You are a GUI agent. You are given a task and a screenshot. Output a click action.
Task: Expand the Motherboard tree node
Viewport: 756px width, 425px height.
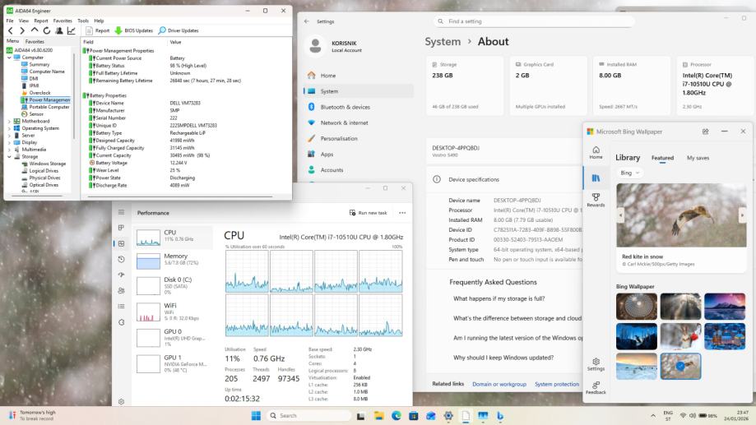tap(9, 122)
